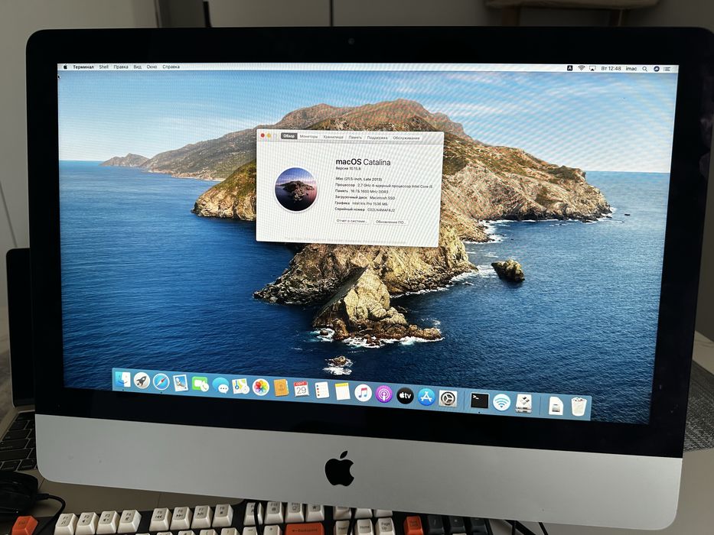This screenshot has width=714, height=535.
Task: Open System Preferences gear in Dock
Action: 448,398
